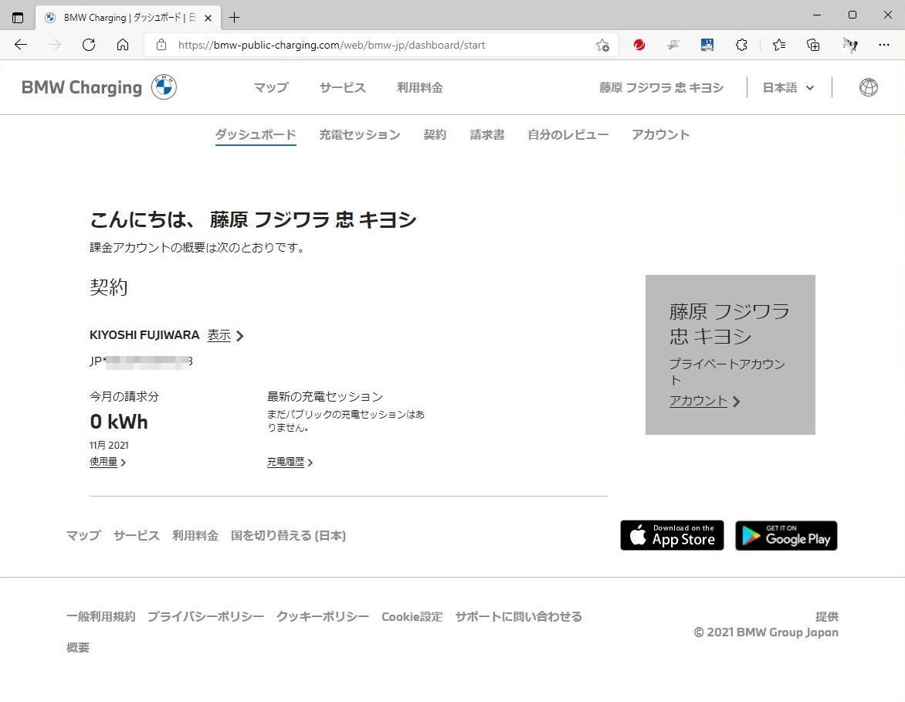
Task: Switch to the 請求書 tab
Action: pos(487,135)
